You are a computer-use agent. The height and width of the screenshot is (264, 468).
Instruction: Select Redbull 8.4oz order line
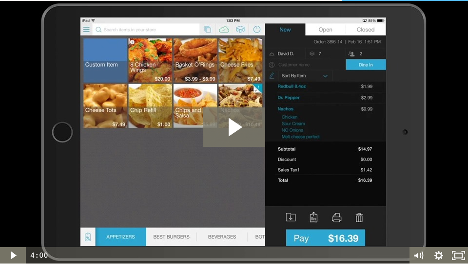pyautogui.click(x=325, y=87)
